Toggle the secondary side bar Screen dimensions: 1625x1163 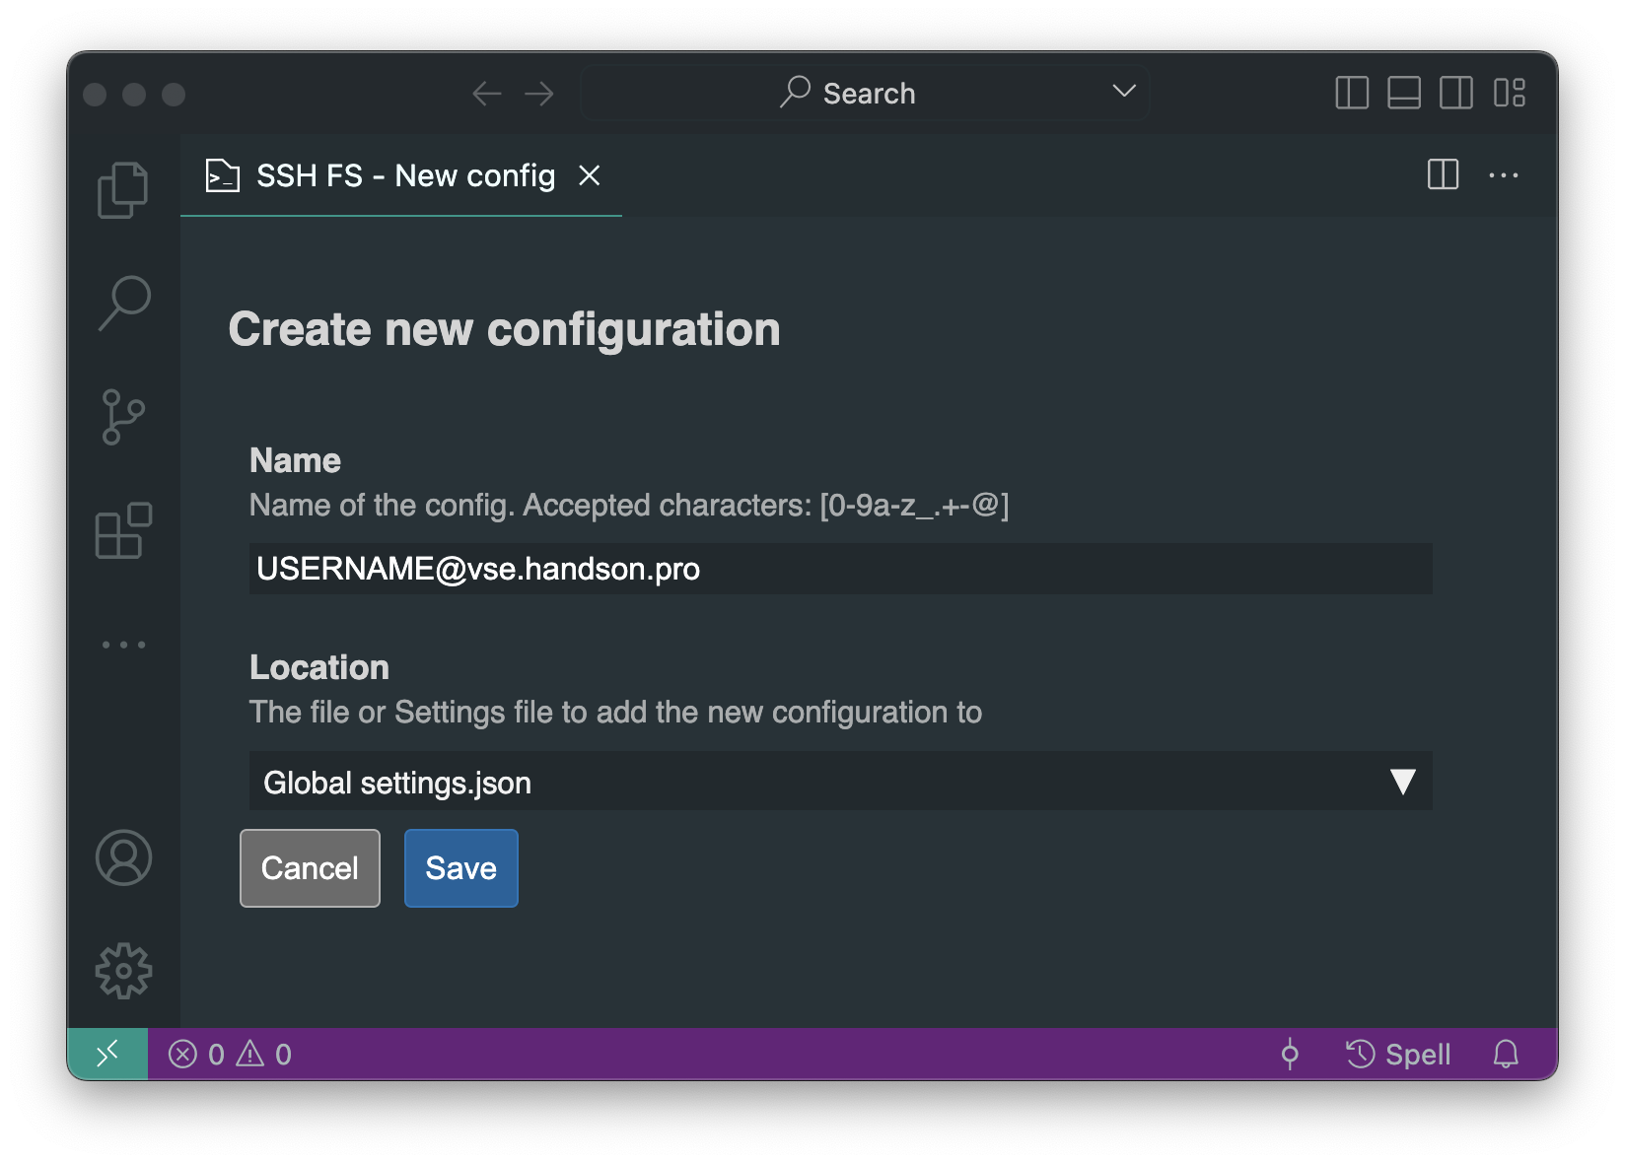coord(1455,94)
